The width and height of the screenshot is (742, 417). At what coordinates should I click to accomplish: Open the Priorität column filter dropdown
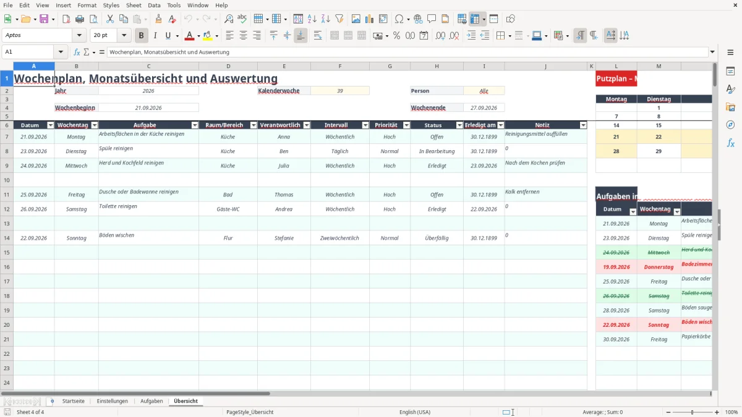pos(406,125)
